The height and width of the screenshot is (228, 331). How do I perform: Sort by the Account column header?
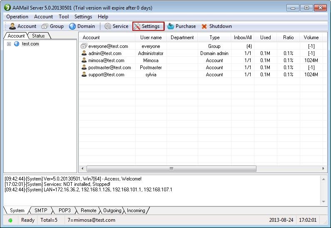point(107,38)
